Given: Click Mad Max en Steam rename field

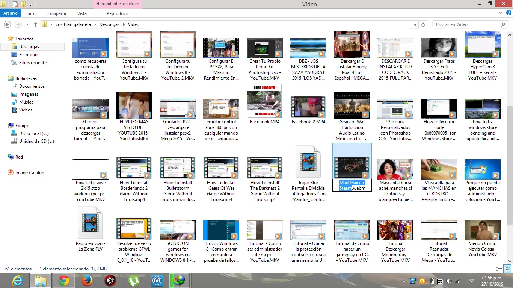Looking at the screenshot, I should click(352, 186).
